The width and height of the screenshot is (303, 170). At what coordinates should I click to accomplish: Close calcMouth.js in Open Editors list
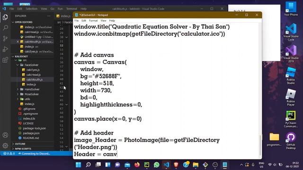[x=18, y=42]
